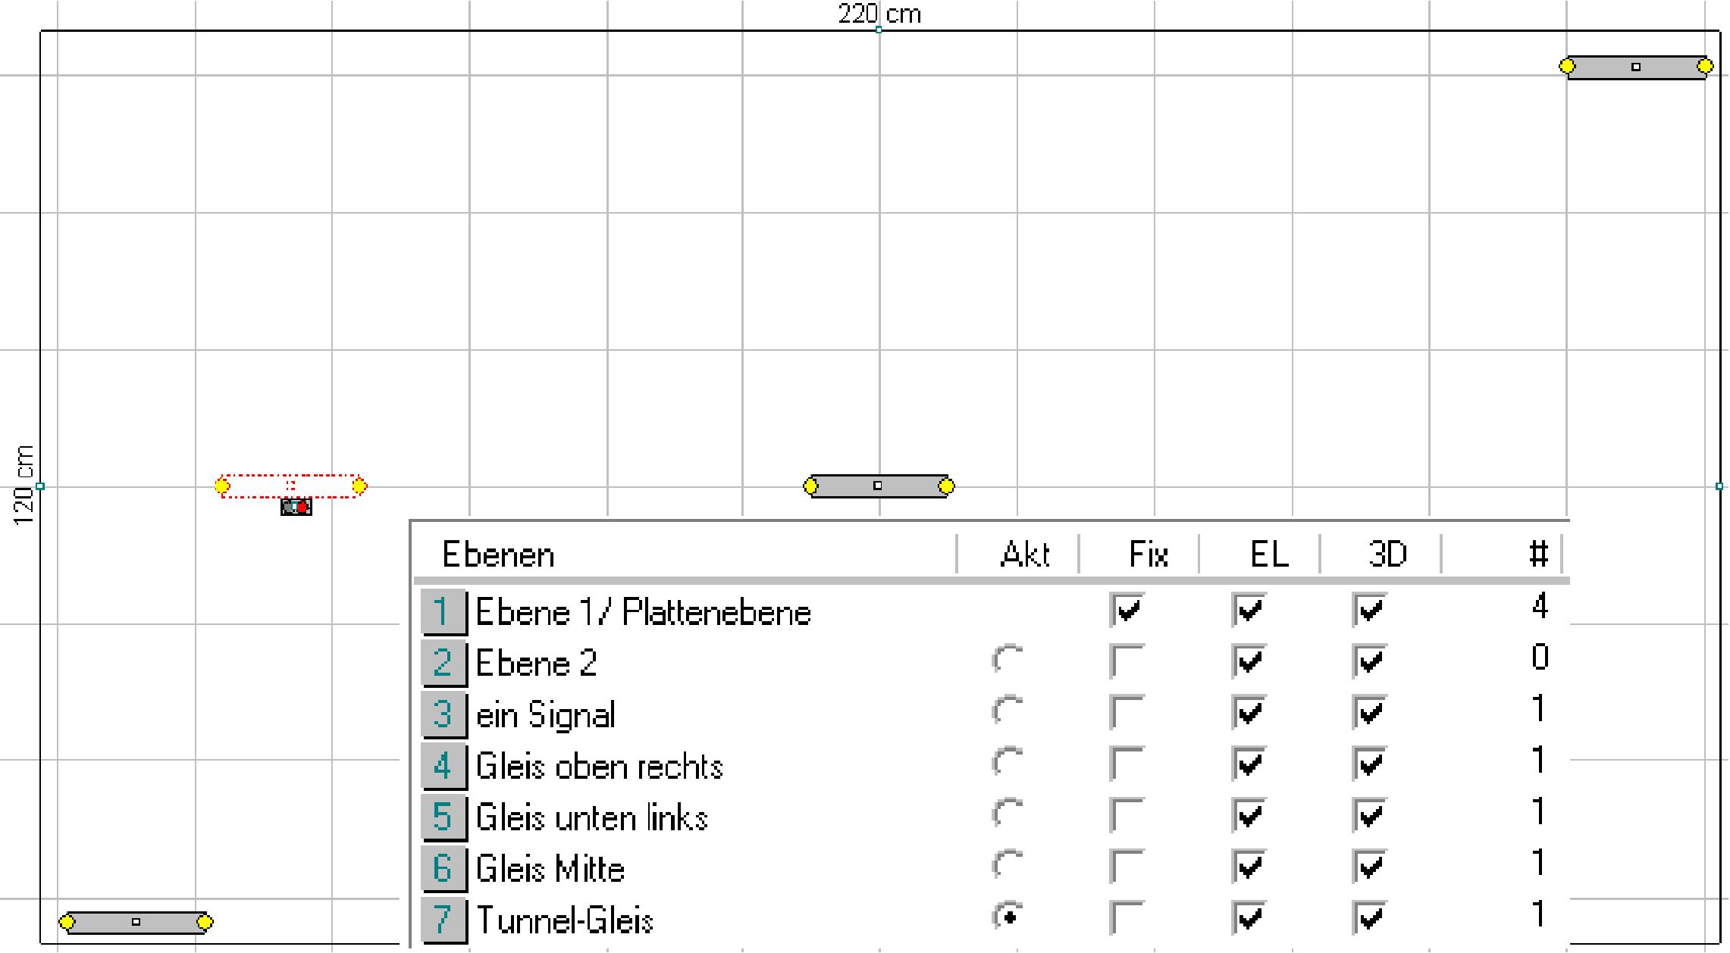
Task: Click the signal symbol below the dashed track
Action: tap(296, 507)
